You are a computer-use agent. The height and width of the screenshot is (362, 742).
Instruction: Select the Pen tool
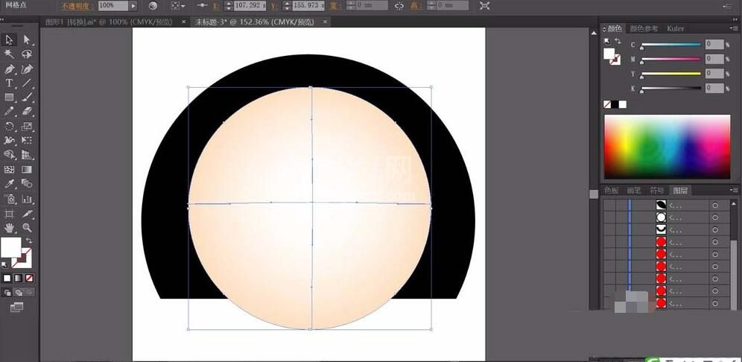(x=9, y=69)
